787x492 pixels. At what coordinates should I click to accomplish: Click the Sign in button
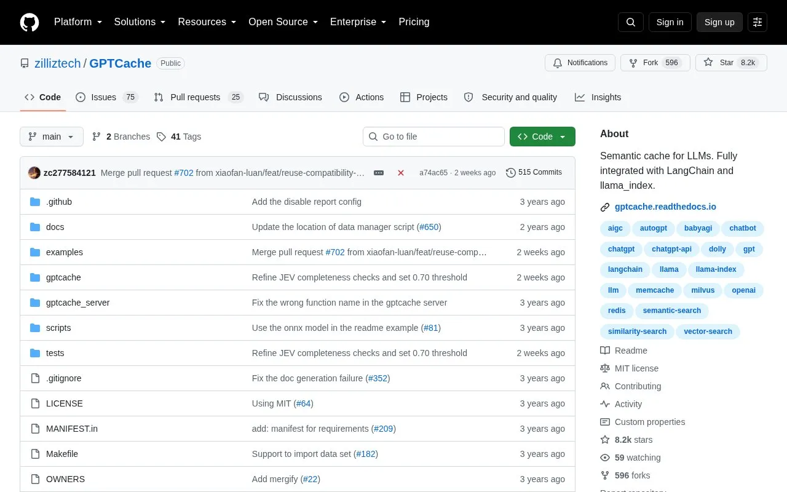pyautogui.click(x=670, y=22)
